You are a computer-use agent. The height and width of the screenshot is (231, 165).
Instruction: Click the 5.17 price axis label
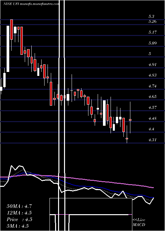152,32
